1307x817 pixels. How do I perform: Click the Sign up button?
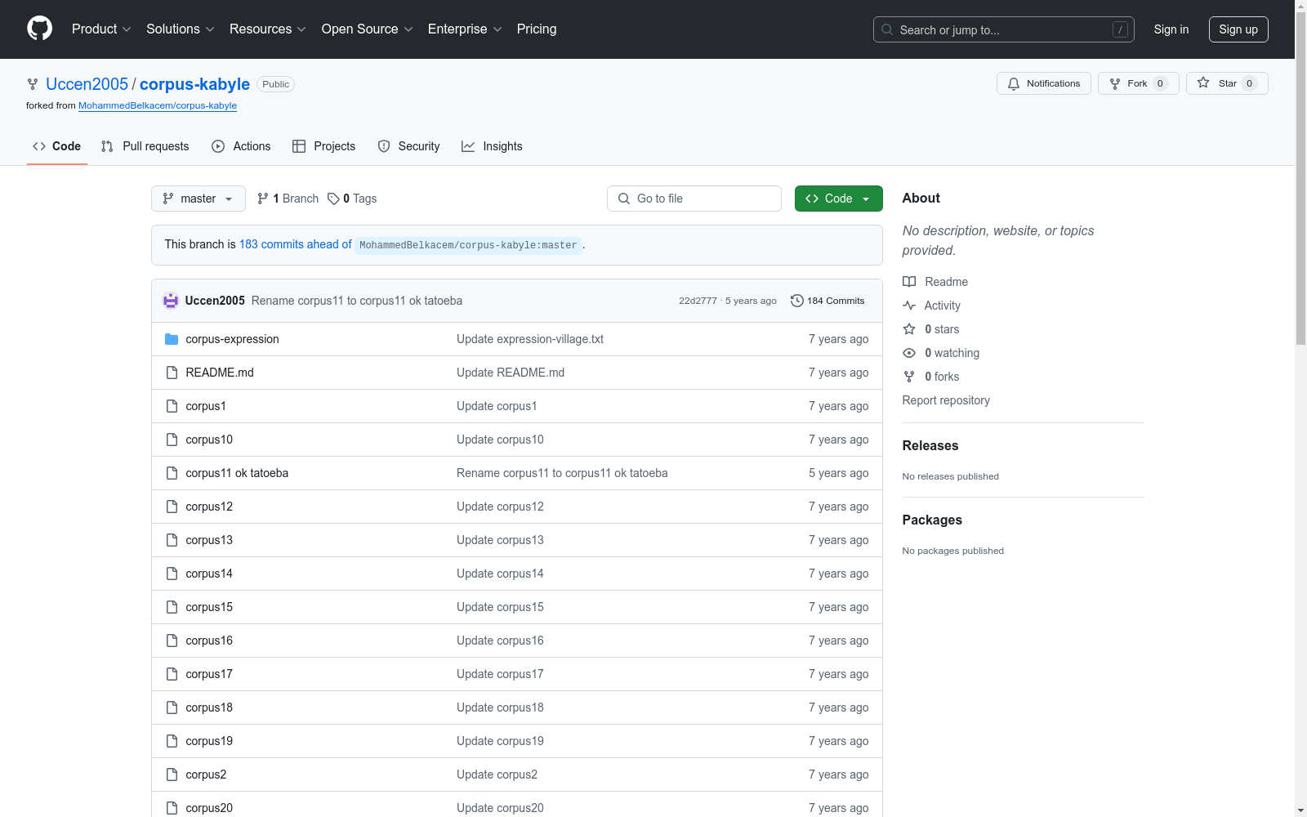(1238, 29)
